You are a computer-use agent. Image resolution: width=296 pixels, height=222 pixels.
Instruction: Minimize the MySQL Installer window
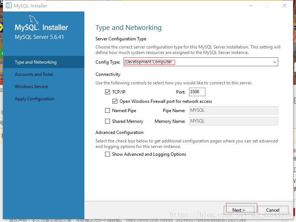click(251, 6)
